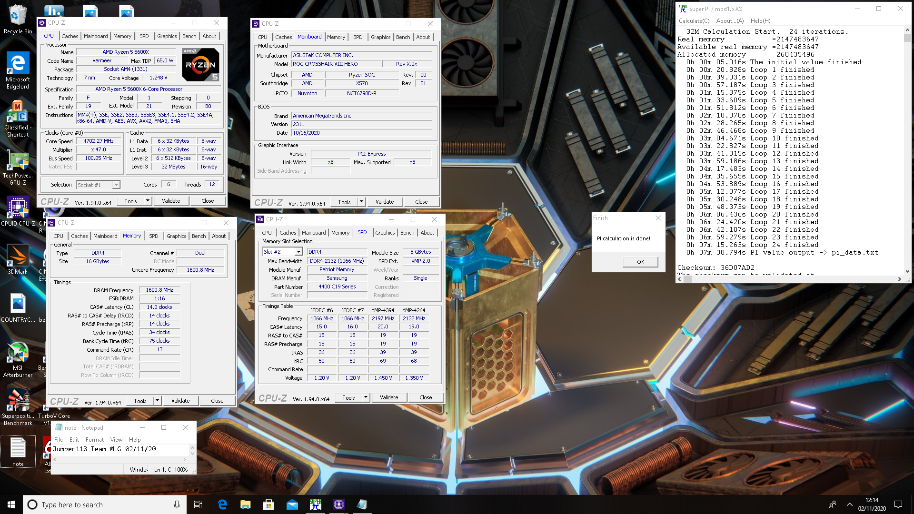Click DRAM Frequency value 1600.8 MHz

(159, 290)
